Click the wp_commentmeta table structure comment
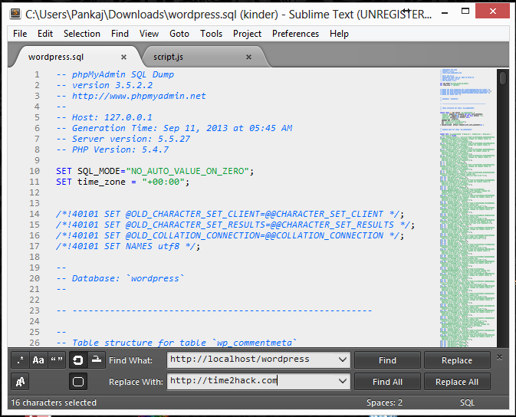 click(176, 343)
